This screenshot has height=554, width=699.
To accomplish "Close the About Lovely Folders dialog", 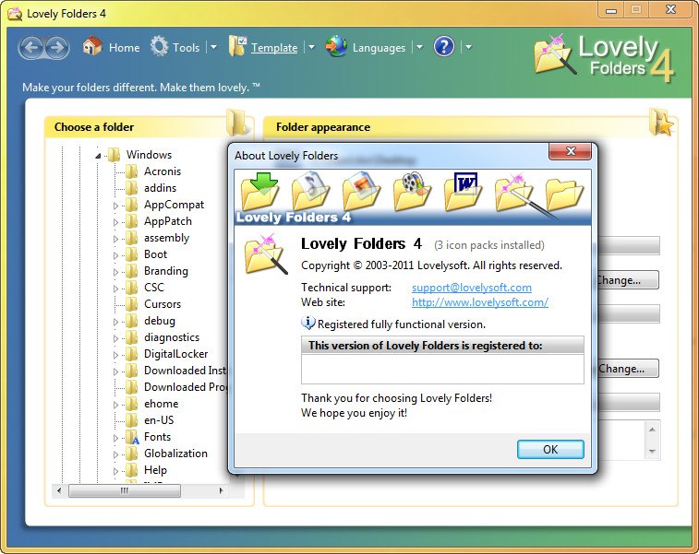I will point(571,151).
